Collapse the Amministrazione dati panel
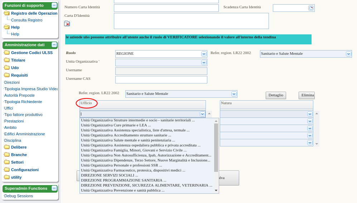This screenshot has height=203, width=357. coord(54,45)
